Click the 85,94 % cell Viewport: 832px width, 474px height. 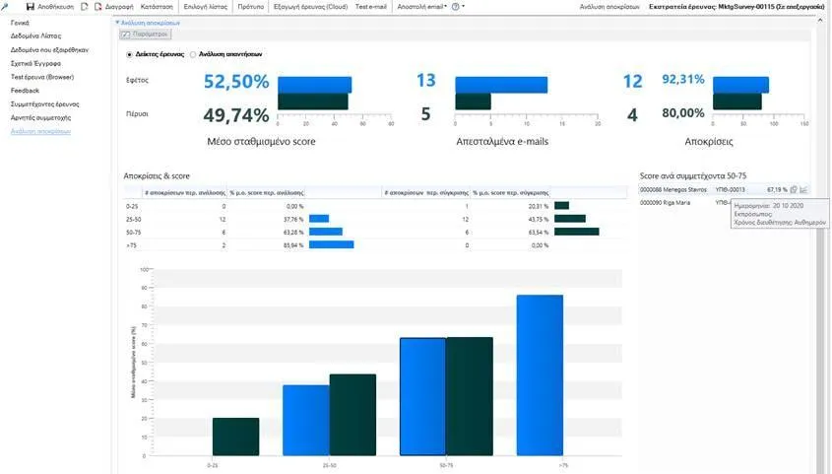(x=293, y=245)
